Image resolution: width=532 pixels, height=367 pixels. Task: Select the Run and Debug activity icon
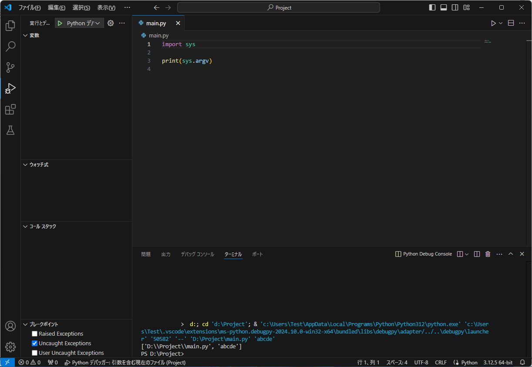click(10, 88)
